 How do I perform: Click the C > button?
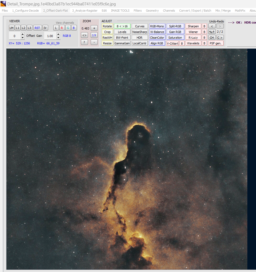[x=220, y=38]
